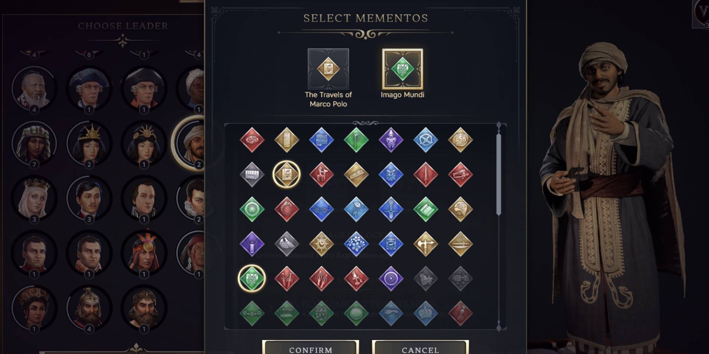
Task: Pick the gold axe memento
Action: point(425,244)
